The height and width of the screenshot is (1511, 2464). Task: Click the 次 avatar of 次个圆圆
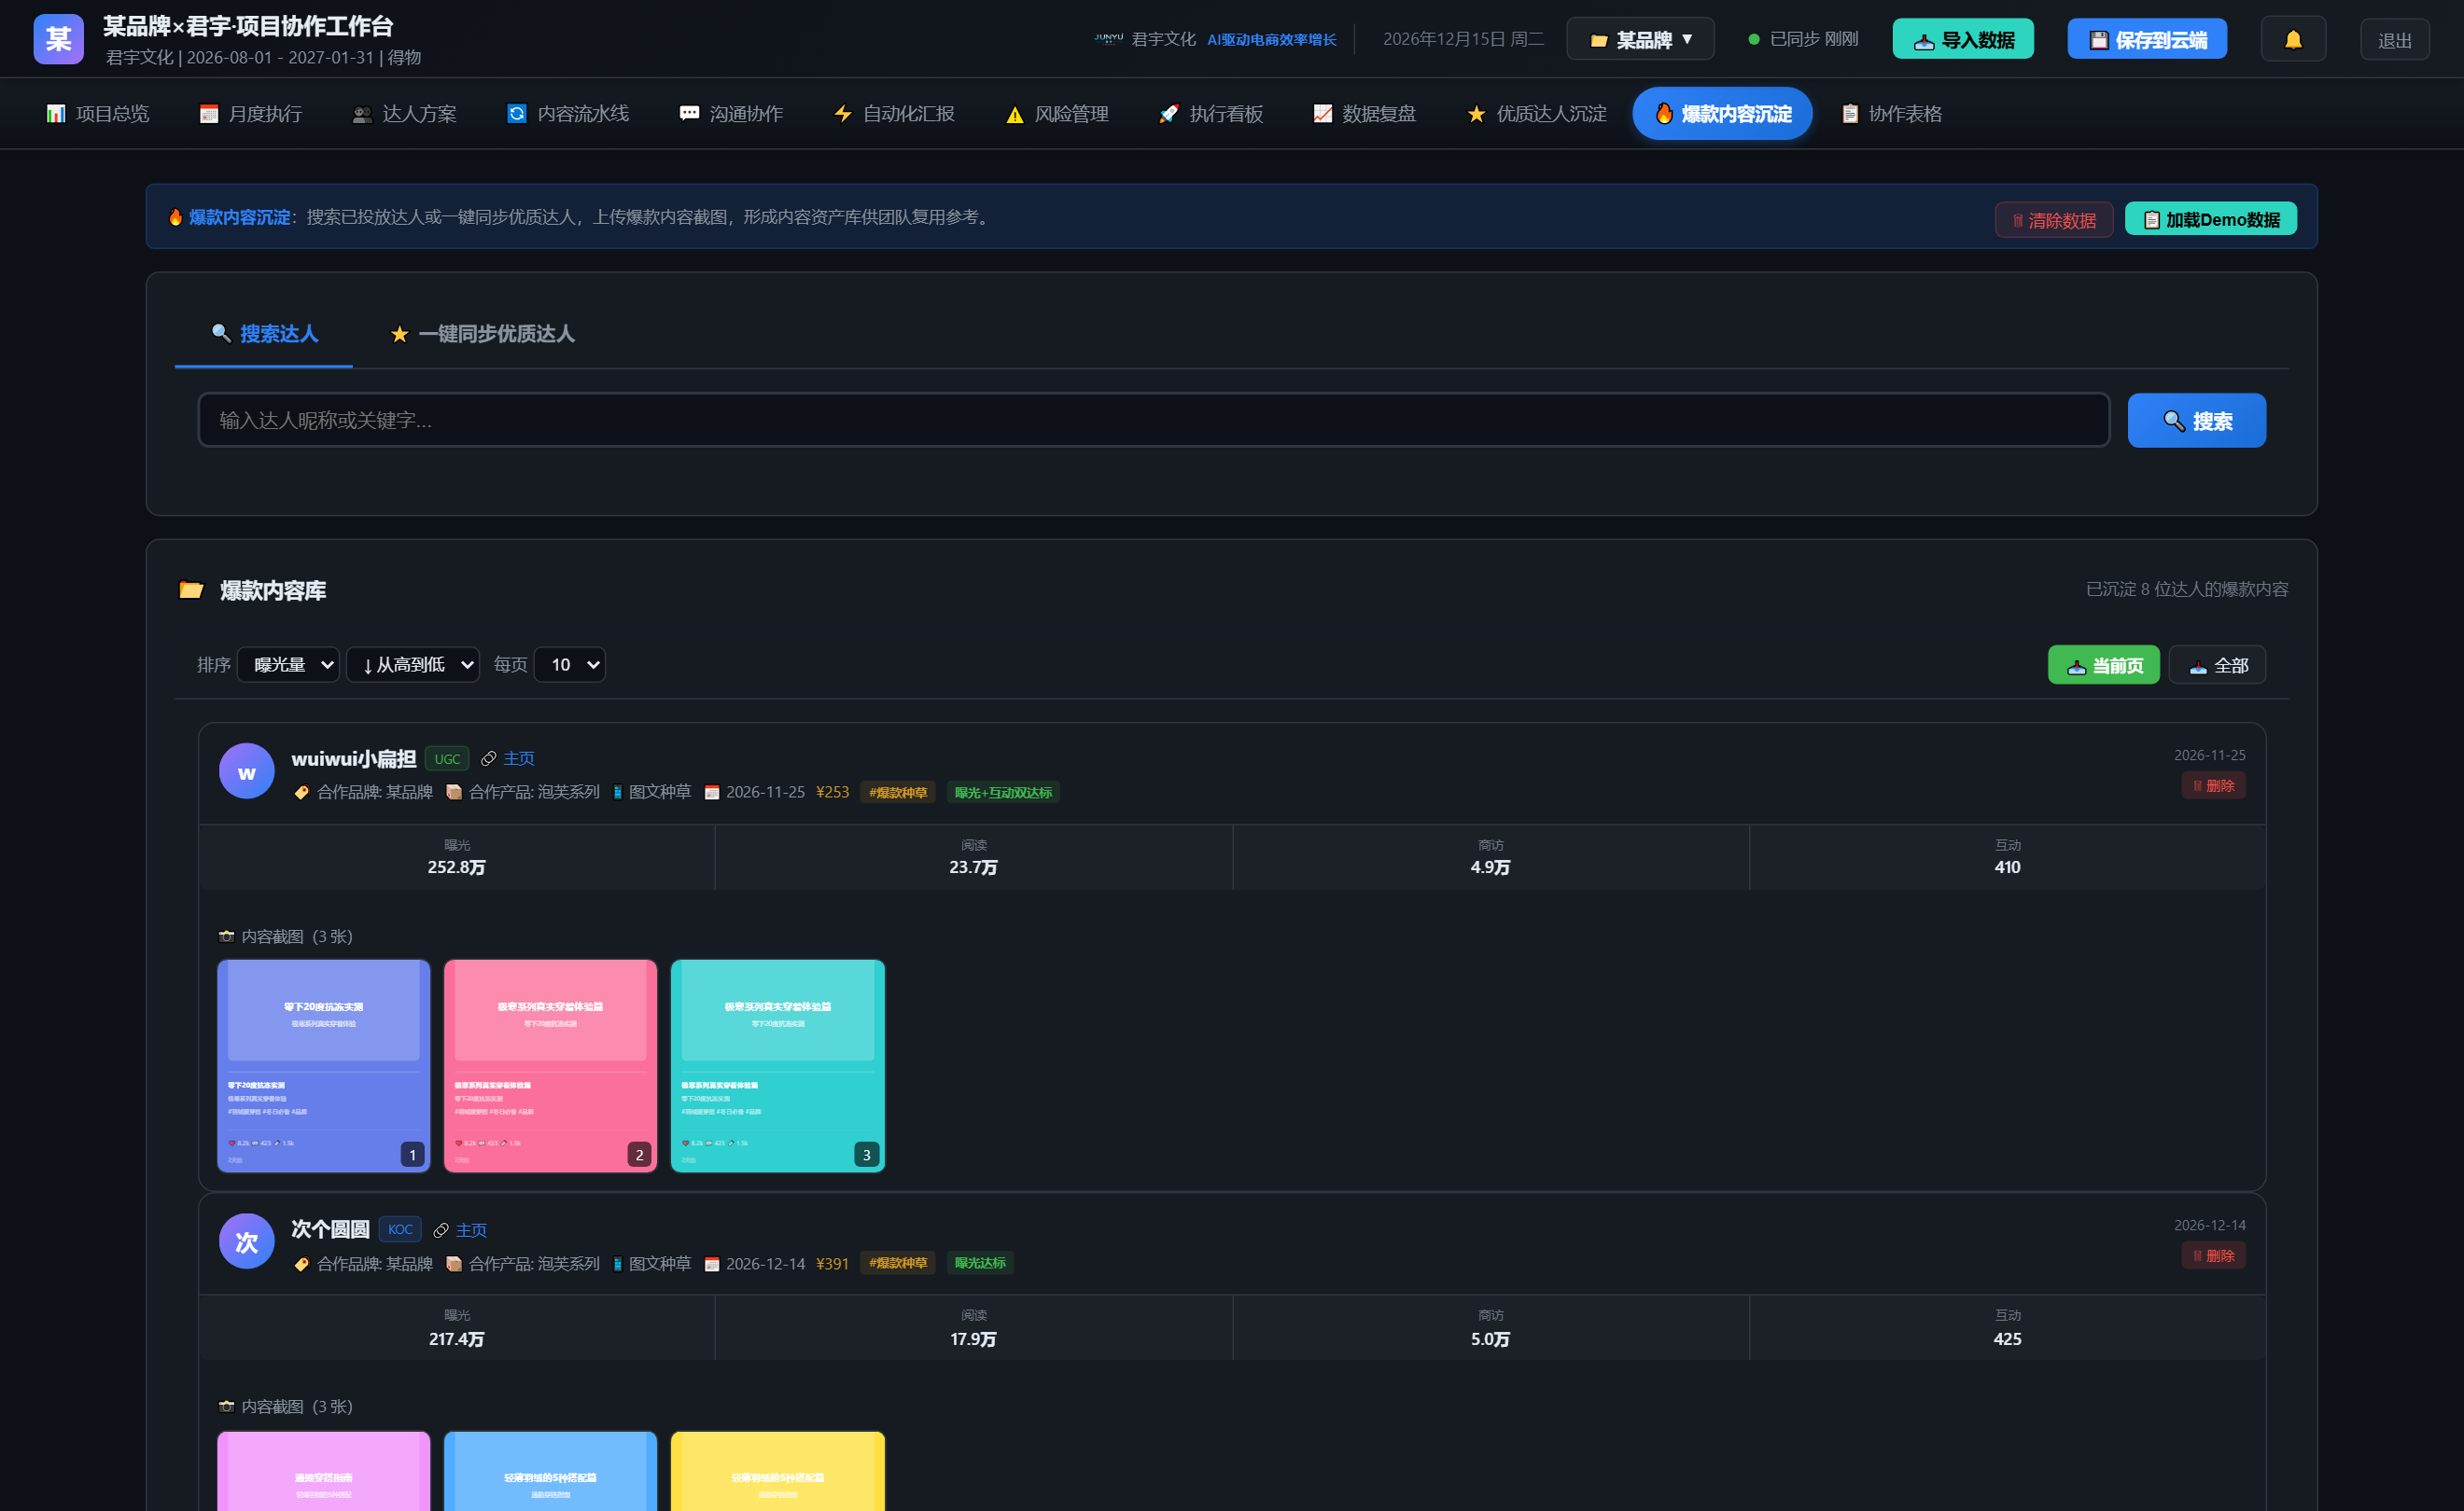coord(246,1241)
